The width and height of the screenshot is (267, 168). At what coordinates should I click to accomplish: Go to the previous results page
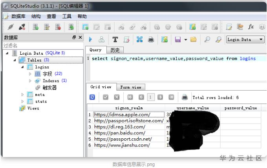(x=141, y=97)
